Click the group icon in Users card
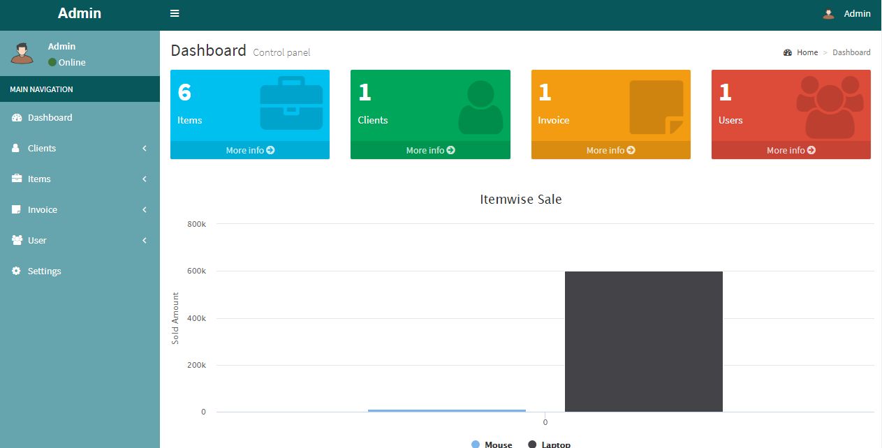Screen dimensions: 882x448 point(830,107)
